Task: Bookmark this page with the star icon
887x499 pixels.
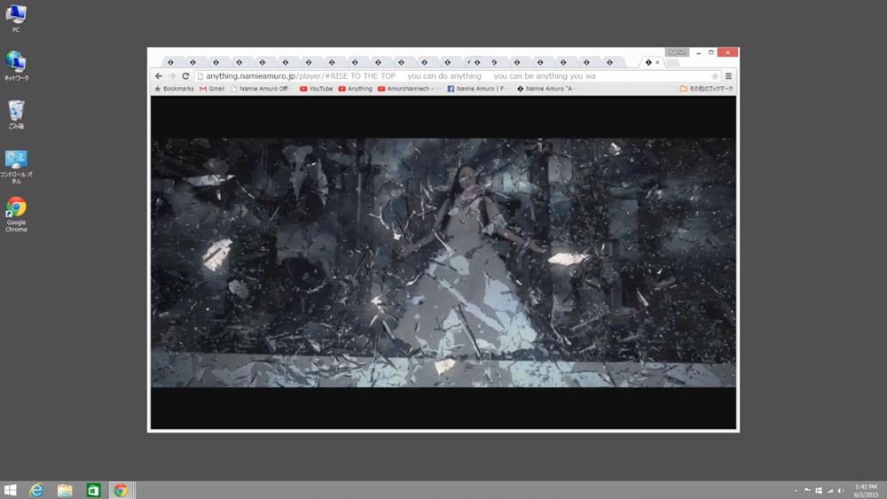Action: coord(715,76)
